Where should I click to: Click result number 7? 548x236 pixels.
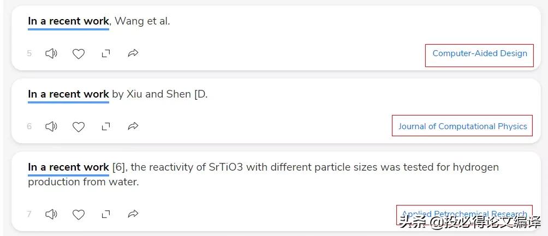coord(29,214)
